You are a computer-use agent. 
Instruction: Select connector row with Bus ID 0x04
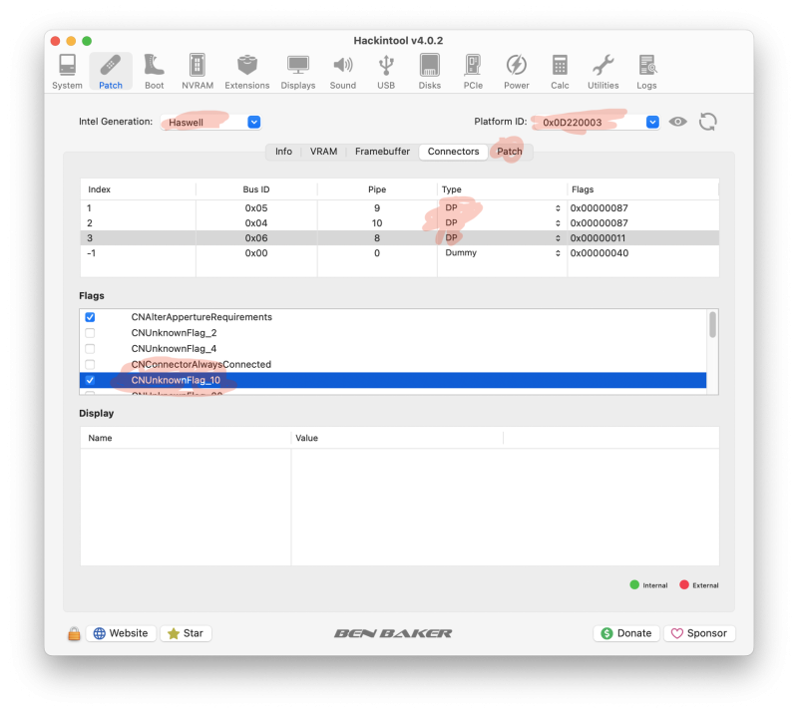(400, 223)
